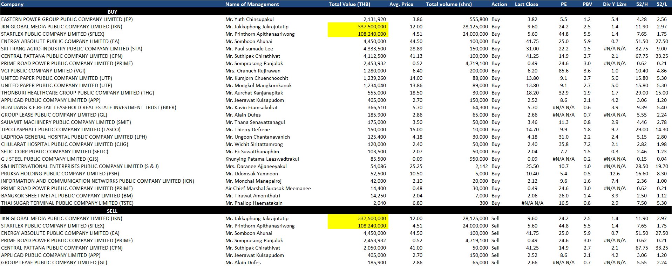Click the Company column header
672x266 pixels.
pyautogui.click(x=13, y=4)
